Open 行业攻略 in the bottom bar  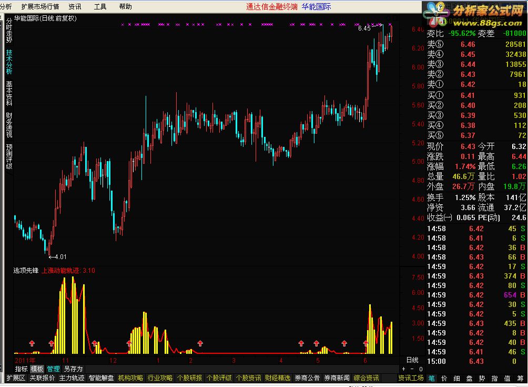[160, 378]
